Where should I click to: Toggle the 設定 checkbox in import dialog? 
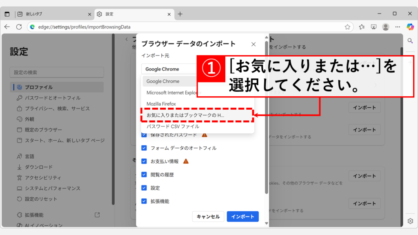pyautogui.click(x=144, y=188)
